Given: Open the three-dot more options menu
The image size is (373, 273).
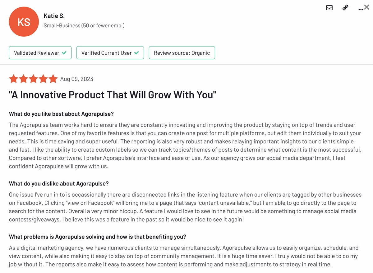Looking at the screenshot, I should pos(360,9).
